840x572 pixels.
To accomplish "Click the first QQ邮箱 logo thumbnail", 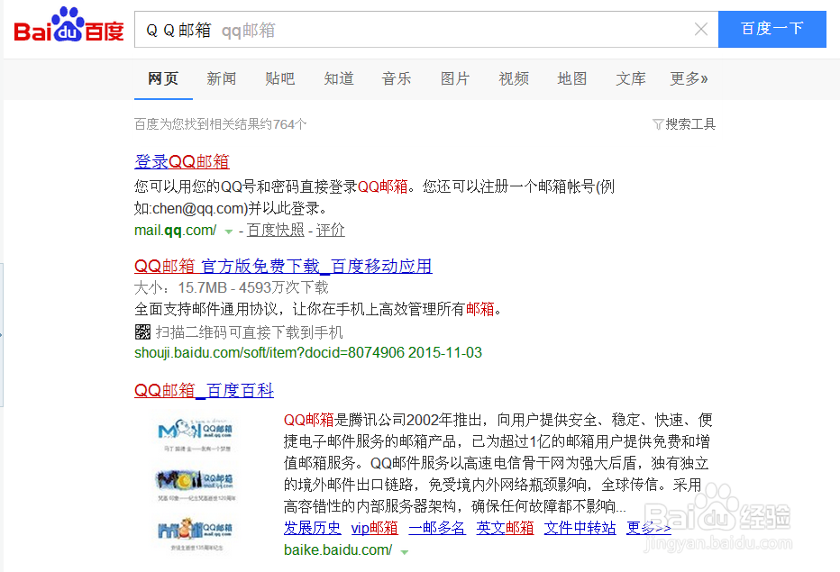I will (x=196, y=435).
